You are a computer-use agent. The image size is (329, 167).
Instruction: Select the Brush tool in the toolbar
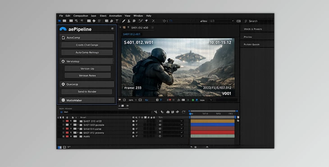[x=124, y=21]
